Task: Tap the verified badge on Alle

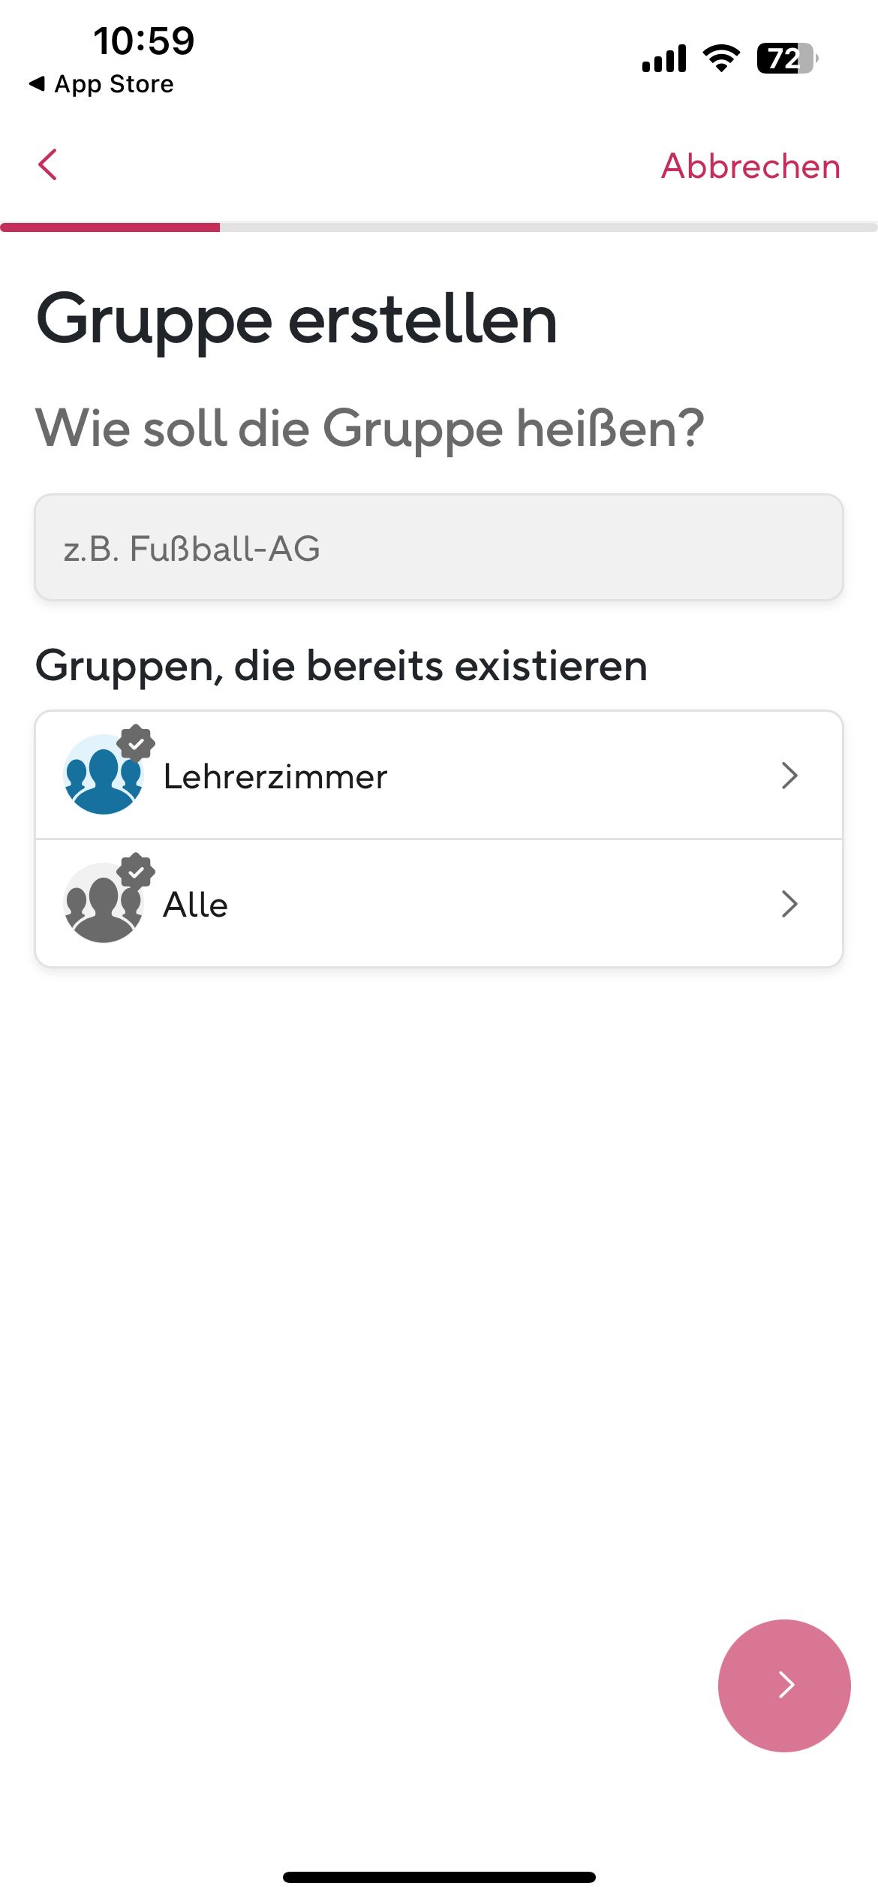Action: (x=136, y=872)
